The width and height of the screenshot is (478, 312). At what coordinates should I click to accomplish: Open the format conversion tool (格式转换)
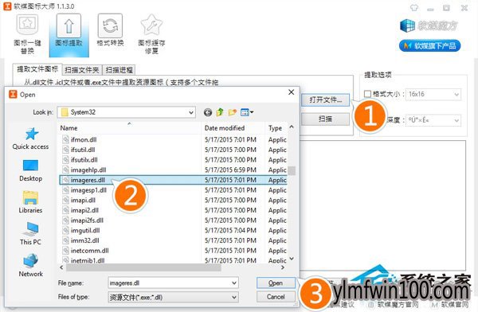[x=110, y=30]
